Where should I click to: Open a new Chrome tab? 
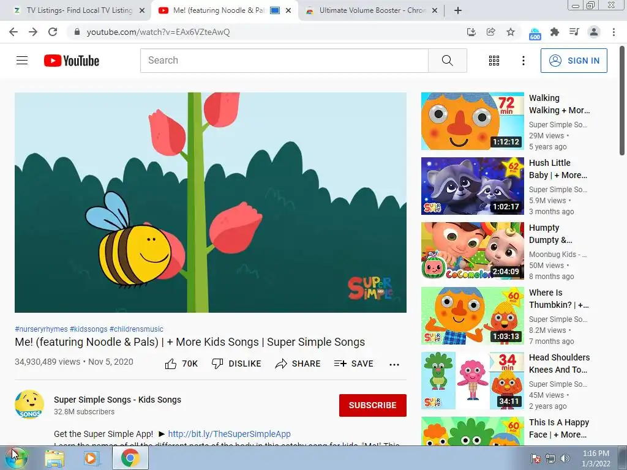[x=458, y=11]
